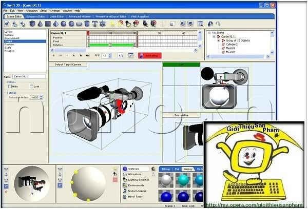Switch to Lathe Editor tab
Image resolution: width=308 pixels, height=209 pixels.
[x=56, y=17]
